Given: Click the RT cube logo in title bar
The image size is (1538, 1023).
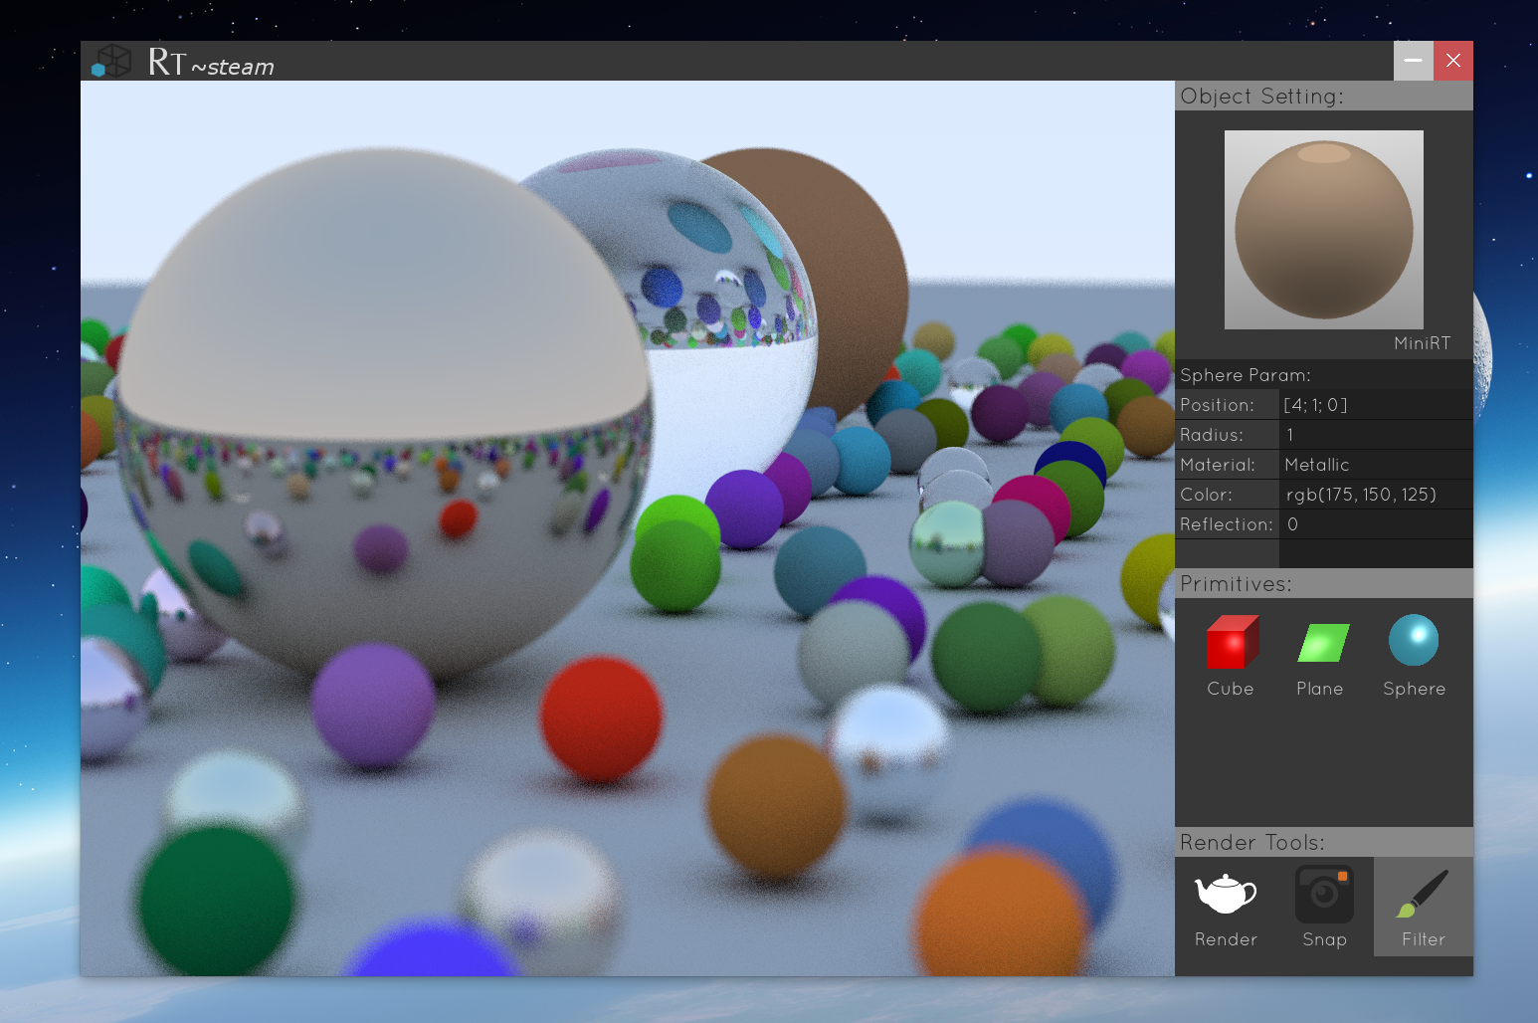Looking at the screenshot, I should point(111,62).
